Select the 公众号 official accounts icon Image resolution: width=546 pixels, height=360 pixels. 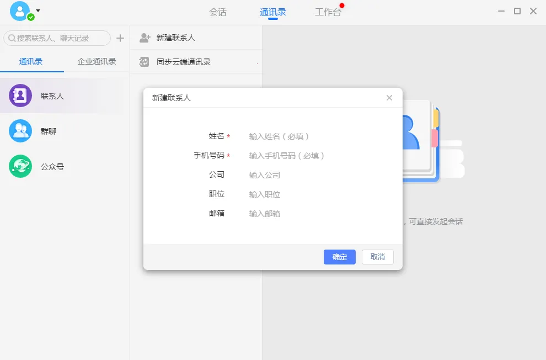click(x=20, y=166)
